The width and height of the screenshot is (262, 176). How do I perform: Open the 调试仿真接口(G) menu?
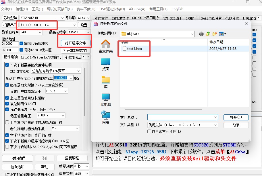click(x=60, y=9)
